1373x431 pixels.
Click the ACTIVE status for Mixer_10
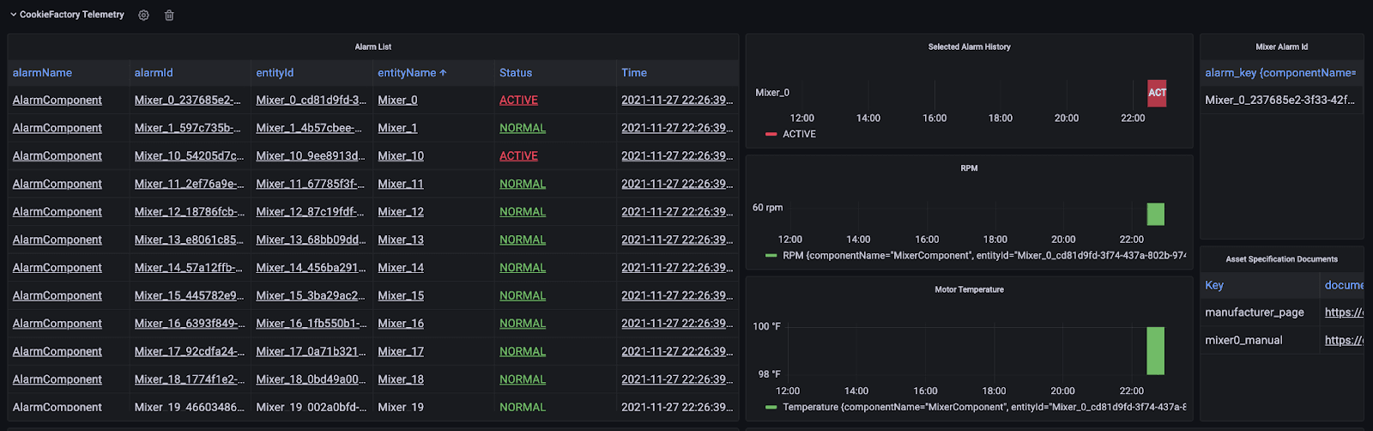pyautogui.click(x=518, y=156)
